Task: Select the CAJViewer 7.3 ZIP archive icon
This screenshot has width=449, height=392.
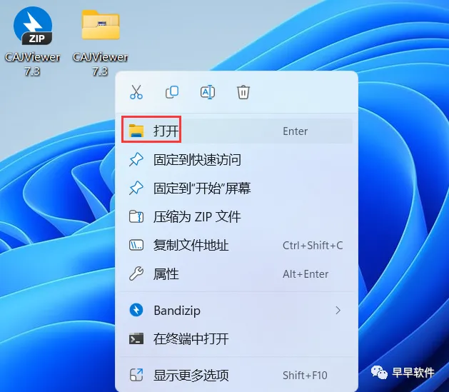Action: [33, 26]
